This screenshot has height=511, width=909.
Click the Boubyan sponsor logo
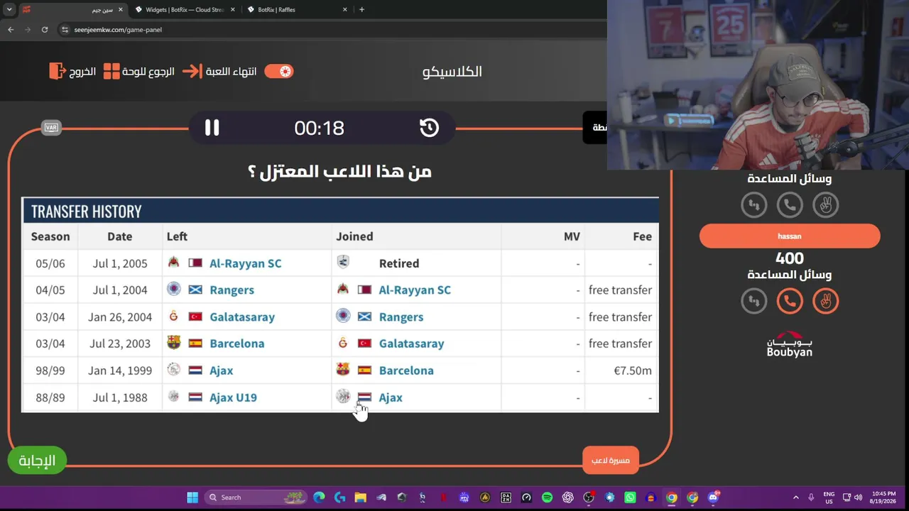click(x=790, y=344)
